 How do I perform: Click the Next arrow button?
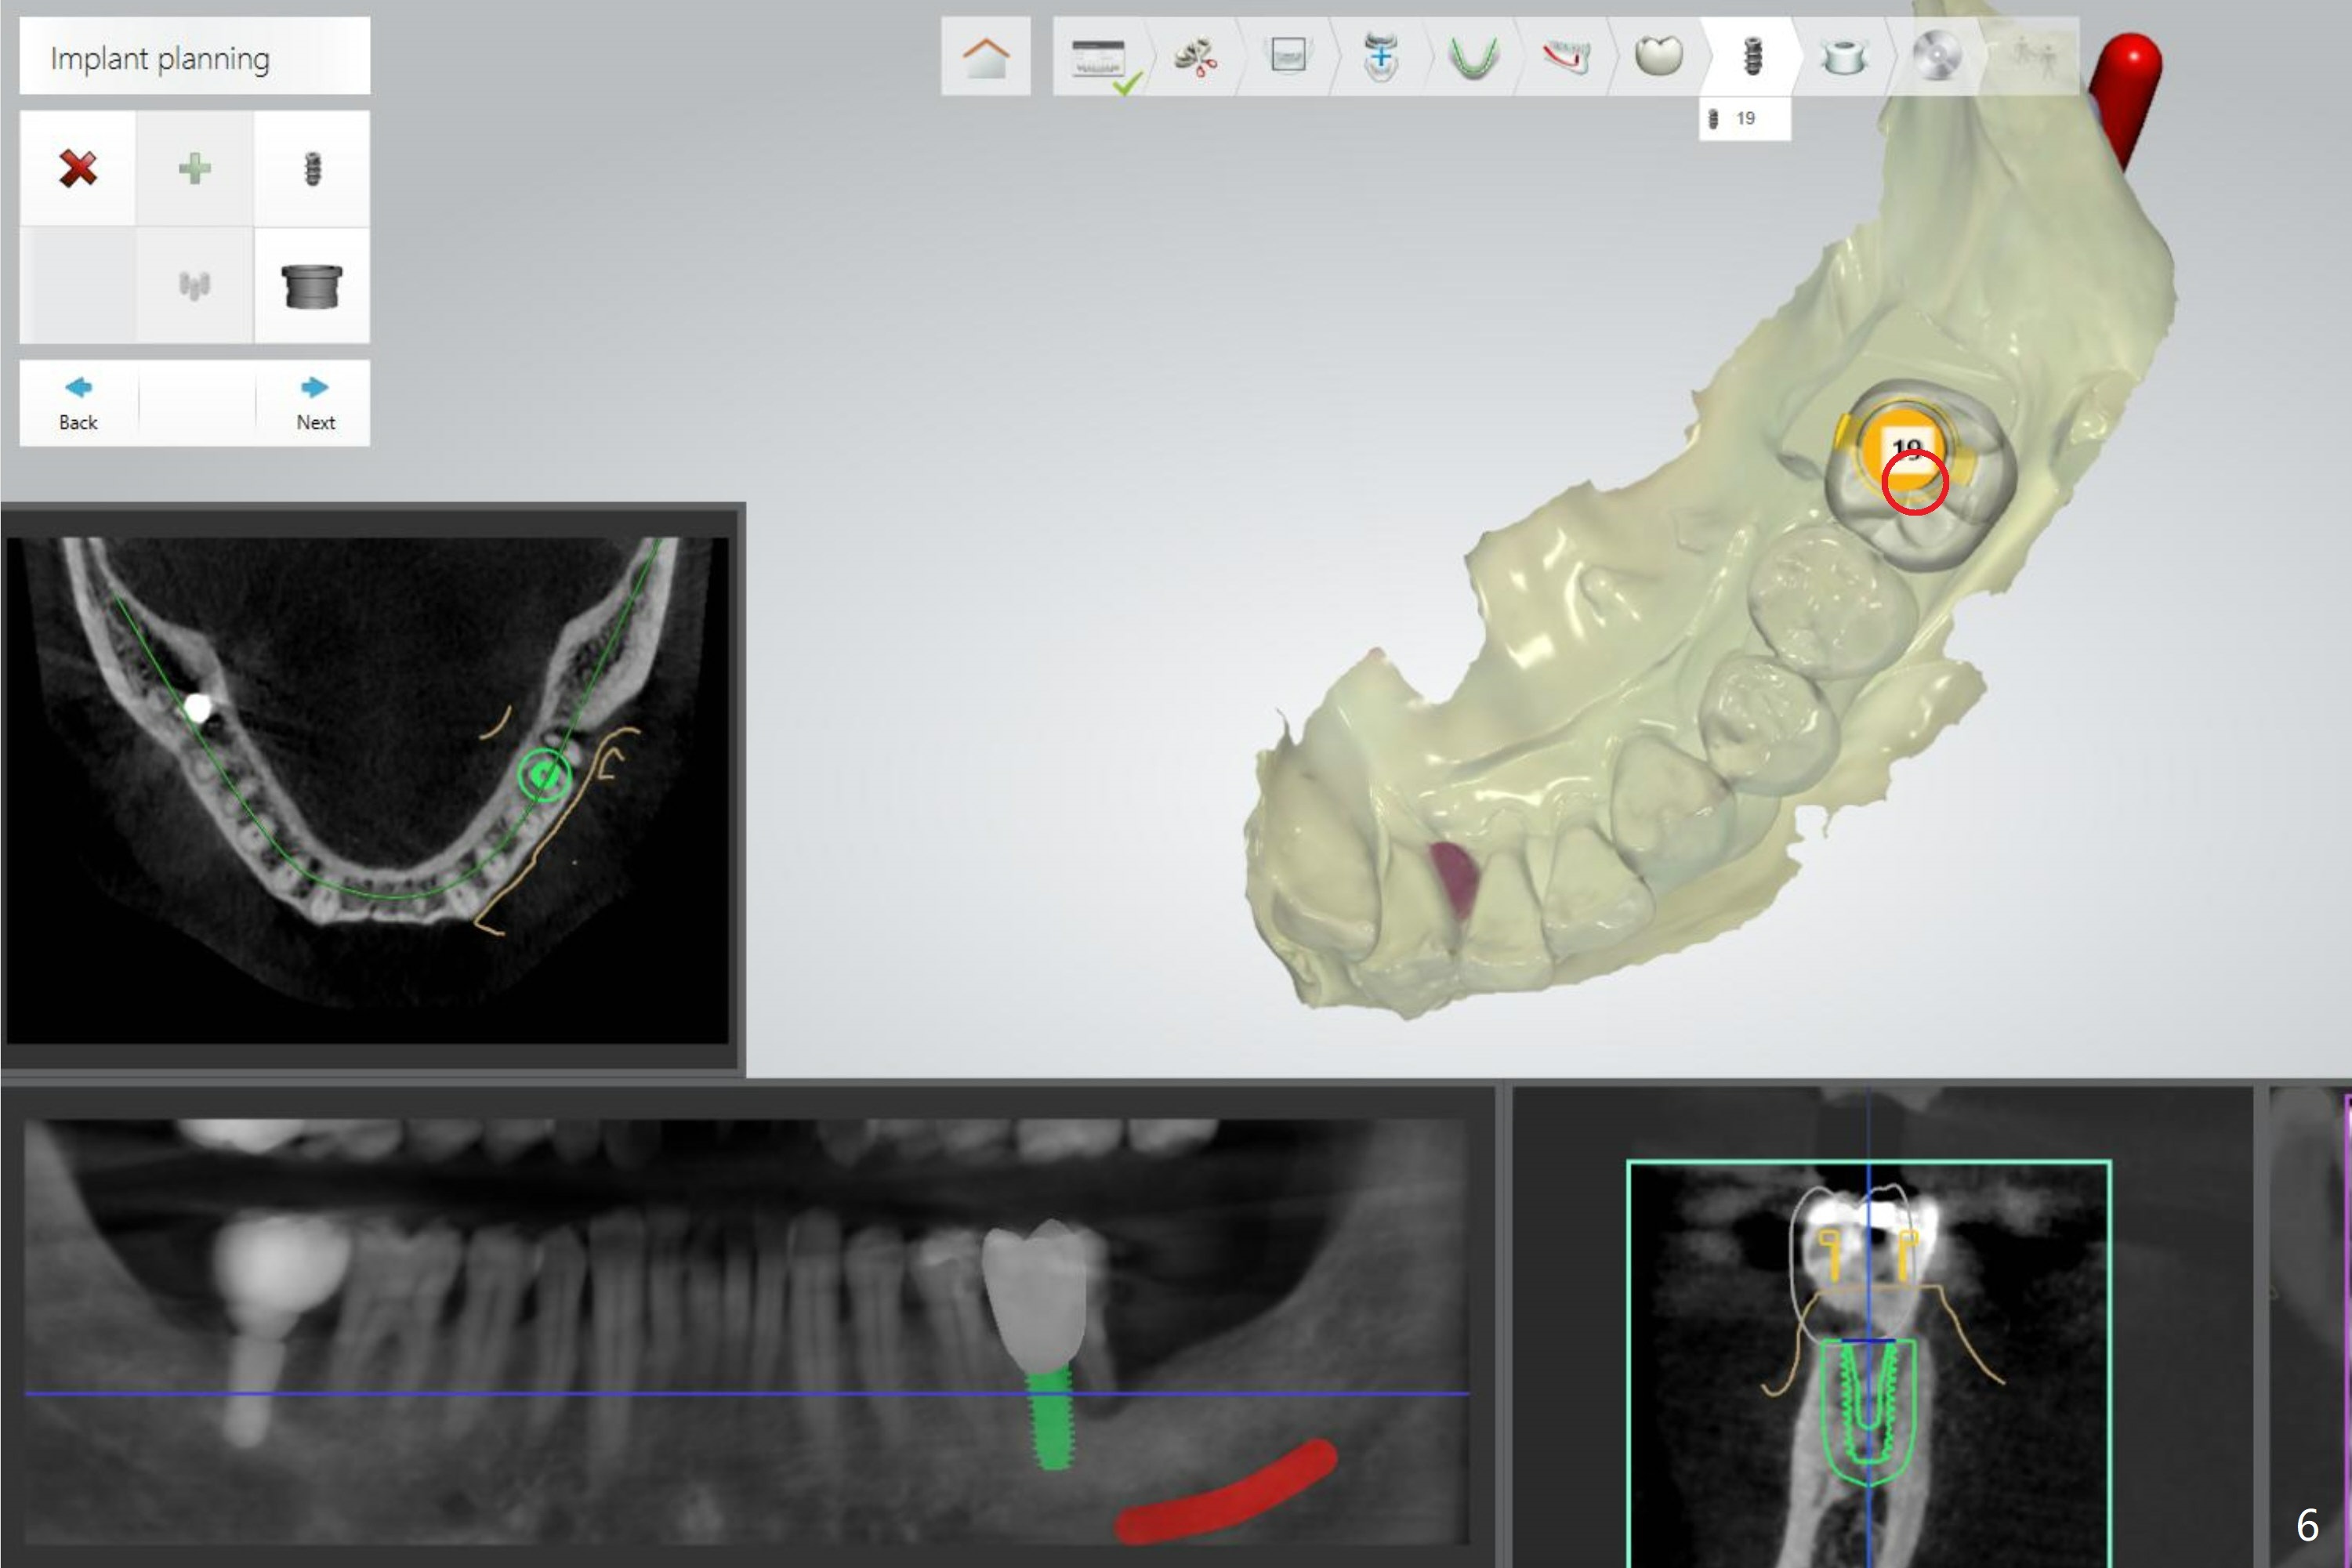315,402
